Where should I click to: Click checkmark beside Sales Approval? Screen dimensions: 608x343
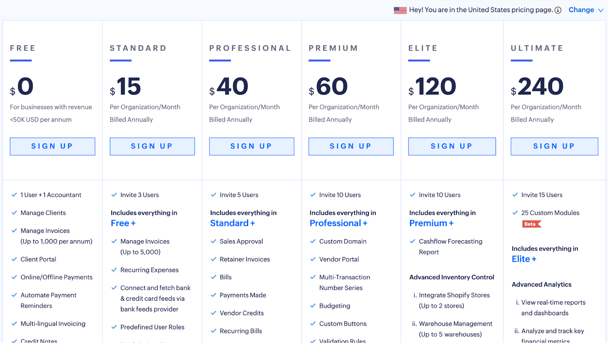pos(213,241)
